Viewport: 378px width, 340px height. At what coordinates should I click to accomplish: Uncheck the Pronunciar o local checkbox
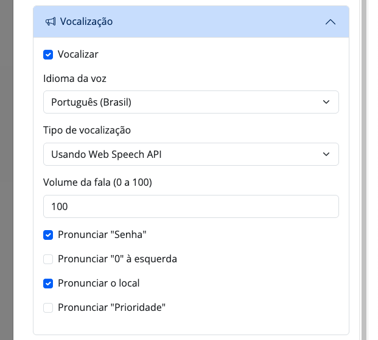[49, 284]
